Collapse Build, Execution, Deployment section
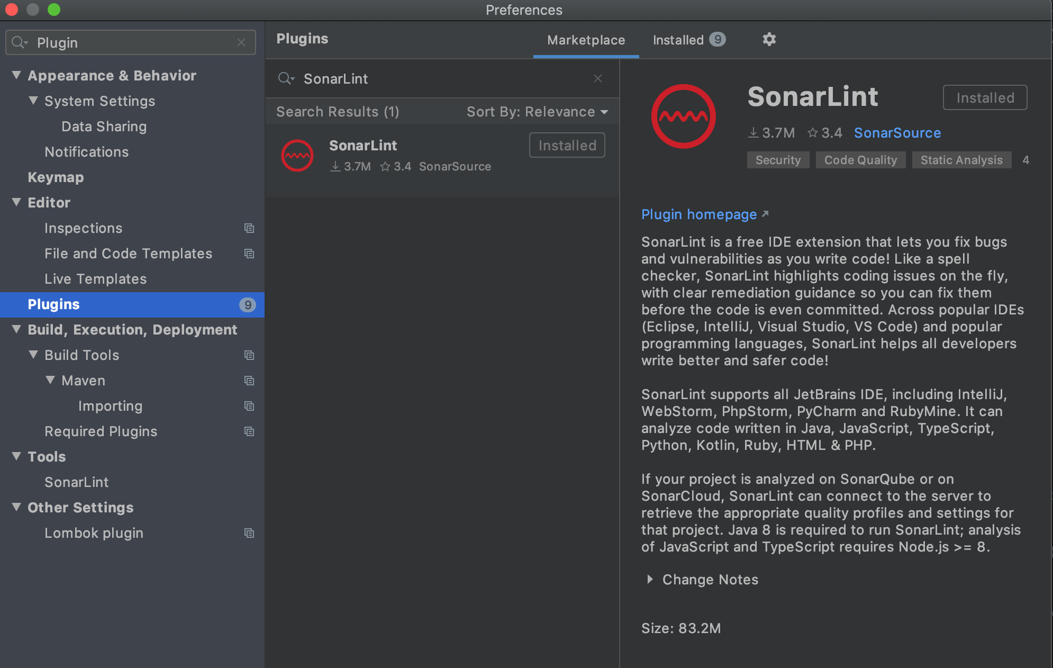 pos(16,329)
